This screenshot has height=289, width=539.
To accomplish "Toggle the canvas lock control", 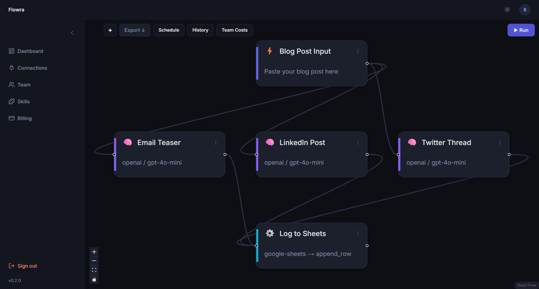I will tap(94, 279).
